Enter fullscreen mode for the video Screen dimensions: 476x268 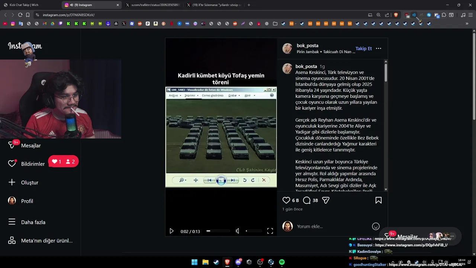tap(270, 231)
